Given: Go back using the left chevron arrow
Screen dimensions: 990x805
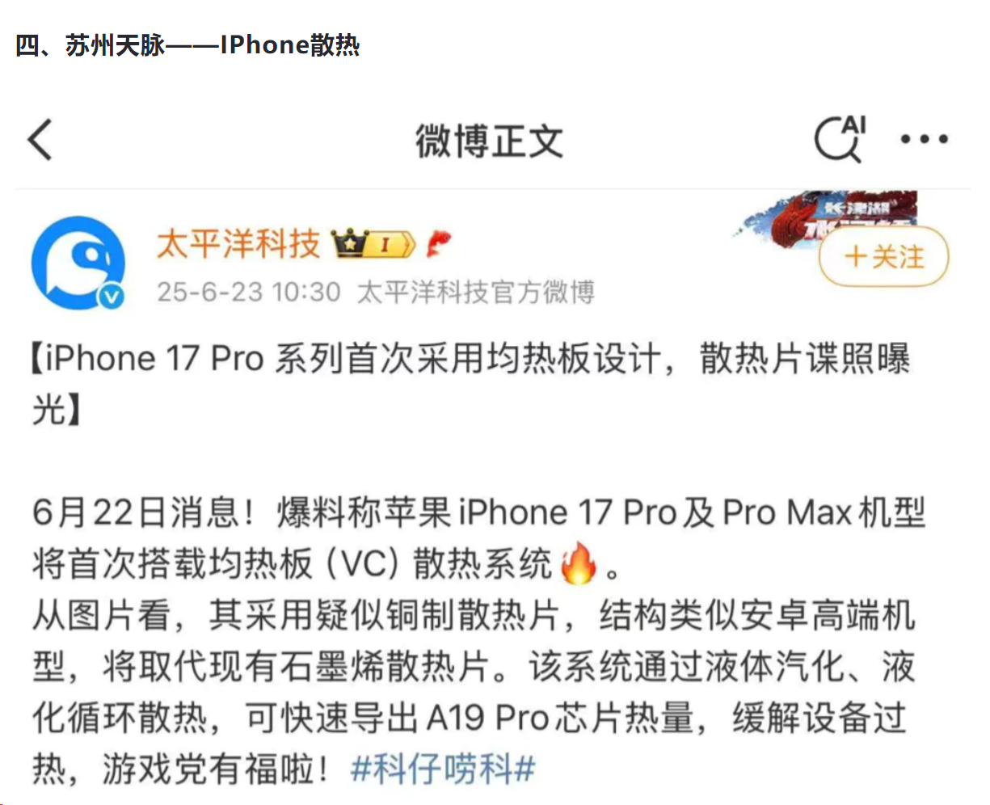Looking at the screenshot, I should coord(40,139).
